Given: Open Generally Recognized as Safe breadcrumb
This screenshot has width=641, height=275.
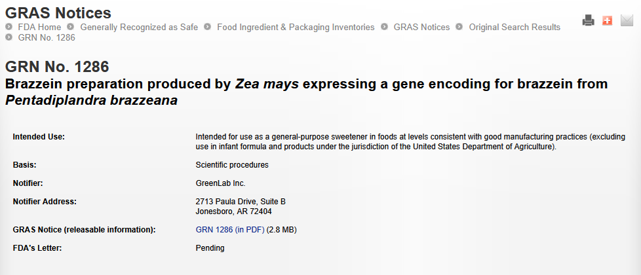Looking at the screenshot, I should (139, 27).
